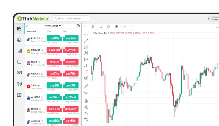Click the zoom in magnifier tool
The image size is (219, 126).
click(x=86, y=92)
